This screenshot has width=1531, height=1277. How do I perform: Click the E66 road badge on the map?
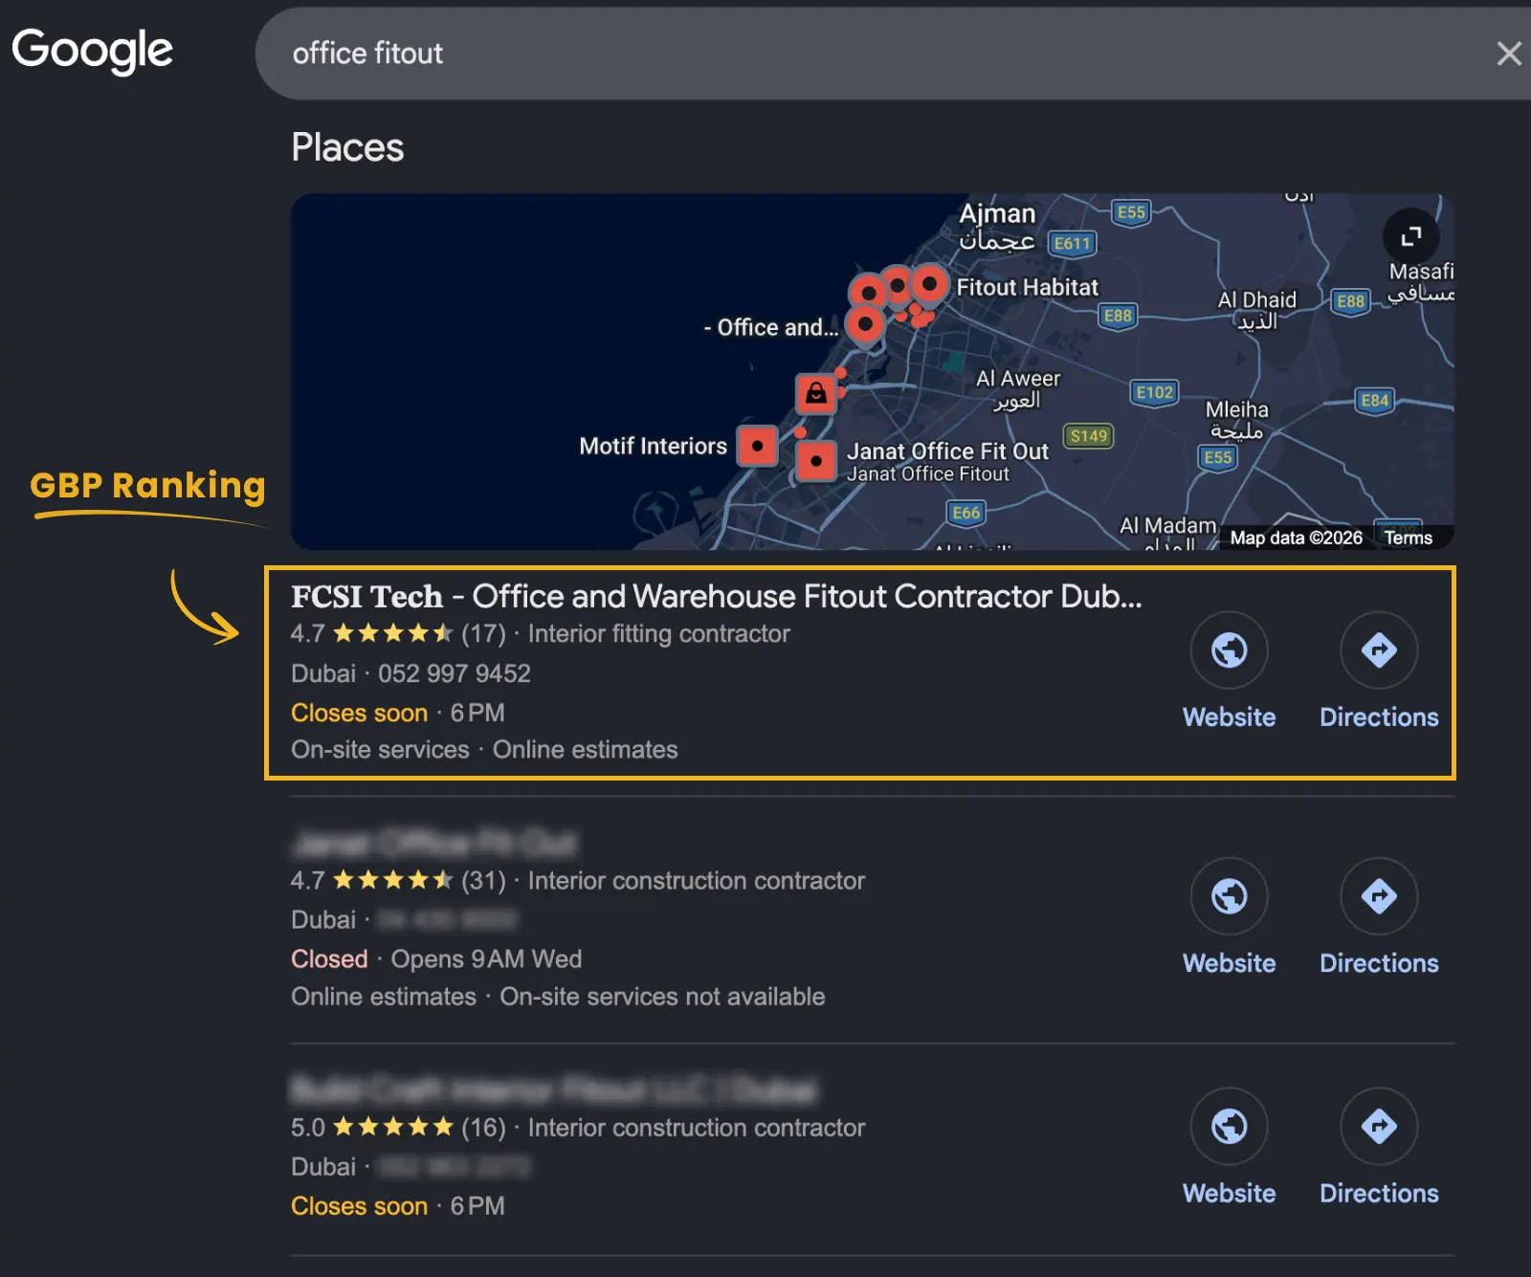pos(966,513)
